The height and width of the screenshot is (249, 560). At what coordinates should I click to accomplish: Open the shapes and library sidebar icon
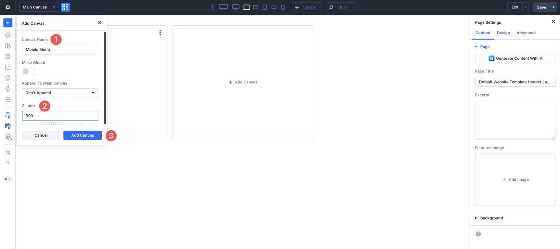[x=8, y=46]
